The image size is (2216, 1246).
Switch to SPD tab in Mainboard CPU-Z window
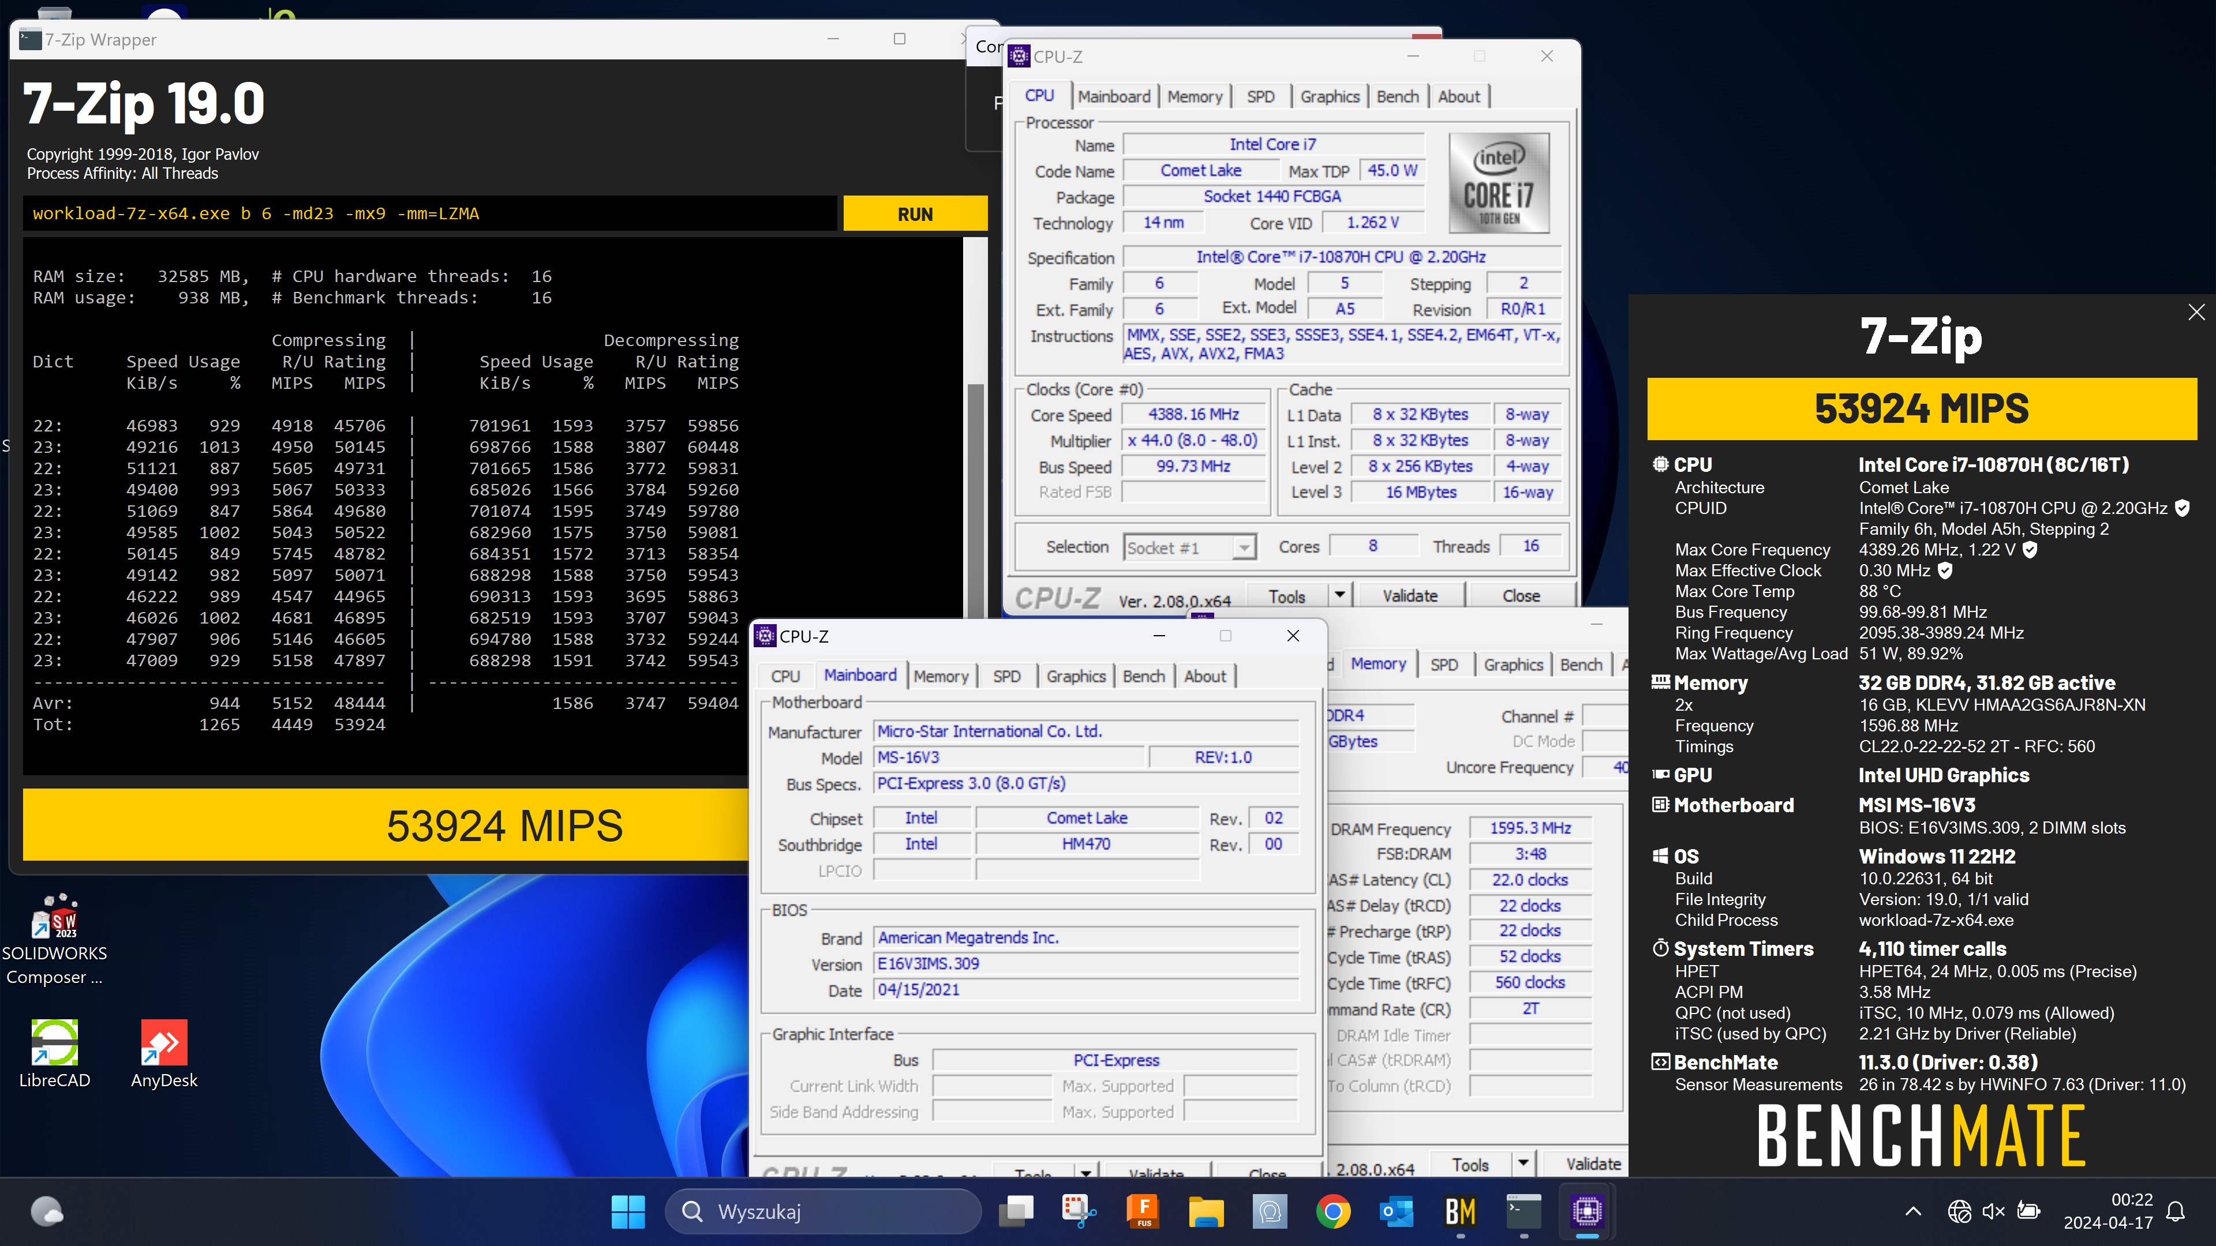click(x=1006, y=677)
